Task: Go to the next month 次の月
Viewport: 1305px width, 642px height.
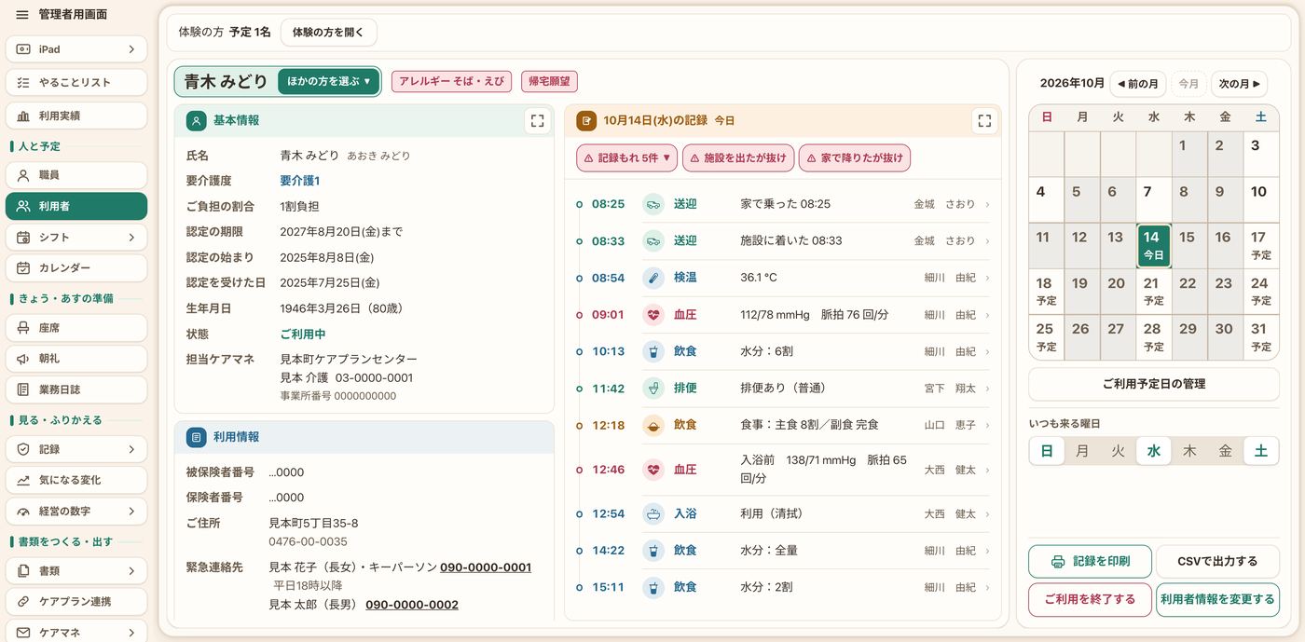Action: coord(1239,84)
